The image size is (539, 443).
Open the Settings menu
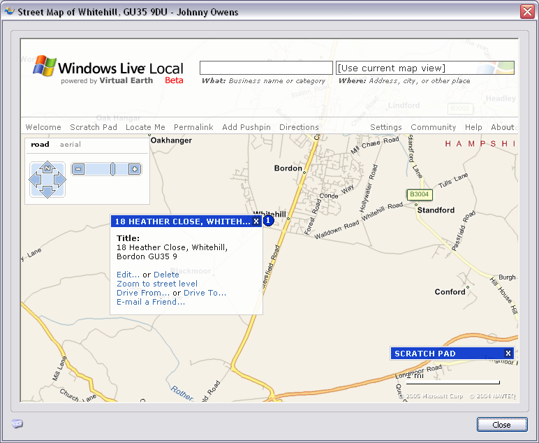click(x=385, y=127)
